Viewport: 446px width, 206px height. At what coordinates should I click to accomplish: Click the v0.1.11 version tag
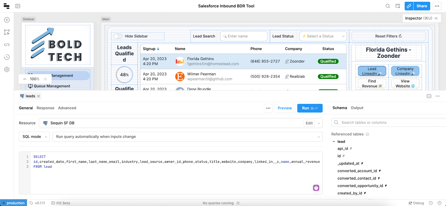(37, 203)
